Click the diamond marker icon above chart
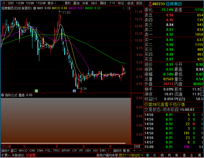Image resolution: width=204 pixels, height=158 pixels. point(124,8)
